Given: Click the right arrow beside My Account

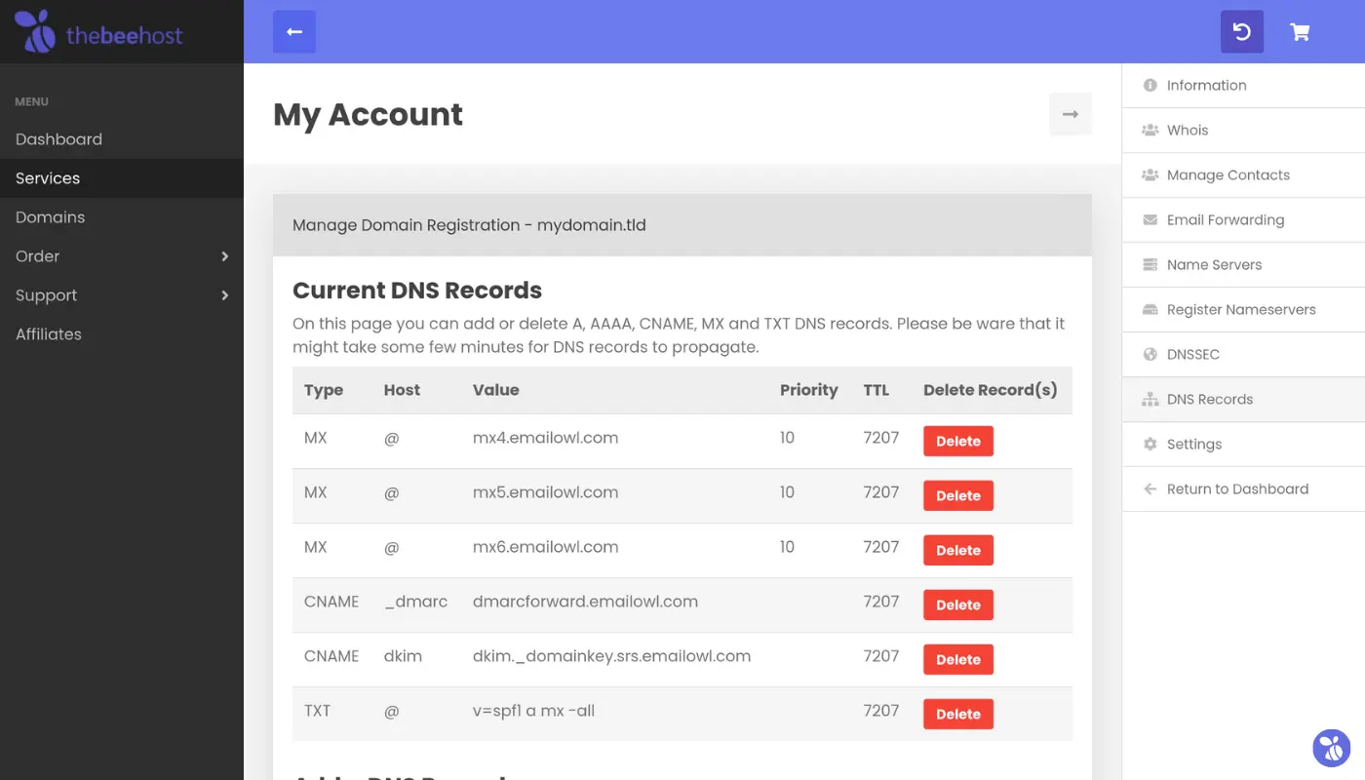Looking at the screenshot, I should pos(1070,114).
